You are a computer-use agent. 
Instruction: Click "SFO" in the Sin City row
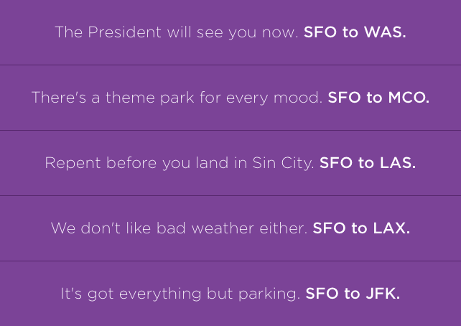[335, 163]
